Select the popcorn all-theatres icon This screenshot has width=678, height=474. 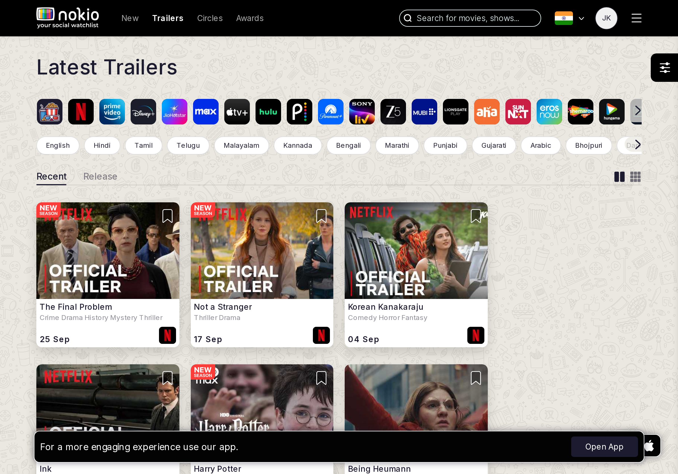point(50,112)
